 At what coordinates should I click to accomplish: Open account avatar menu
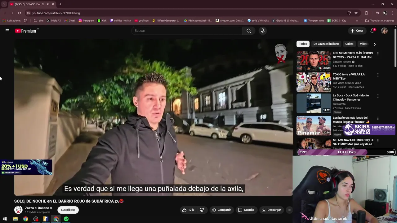(384, 31)
